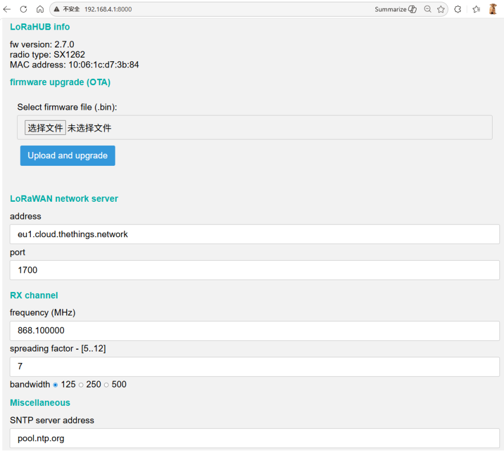Click the 'Miscellaneous' heading

point(40,403)
